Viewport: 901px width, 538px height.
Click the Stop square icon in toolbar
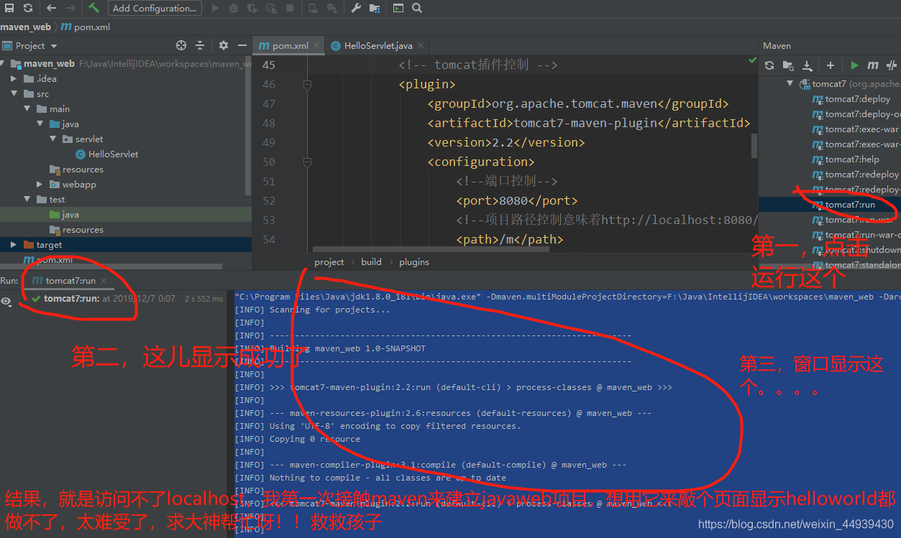click(289, 8)
